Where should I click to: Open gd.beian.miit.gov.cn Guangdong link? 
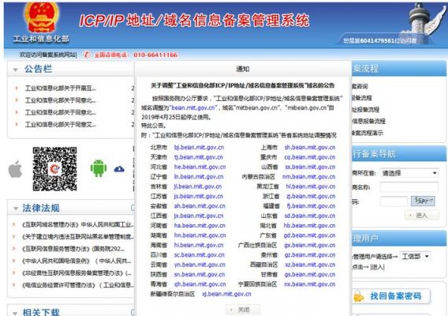(309, 235)
